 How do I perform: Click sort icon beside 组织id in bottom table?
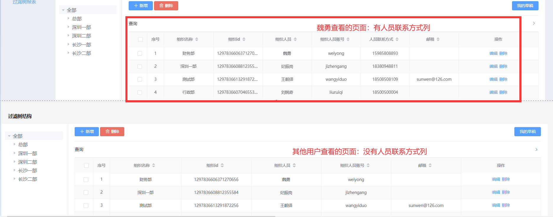pos(222,165)
